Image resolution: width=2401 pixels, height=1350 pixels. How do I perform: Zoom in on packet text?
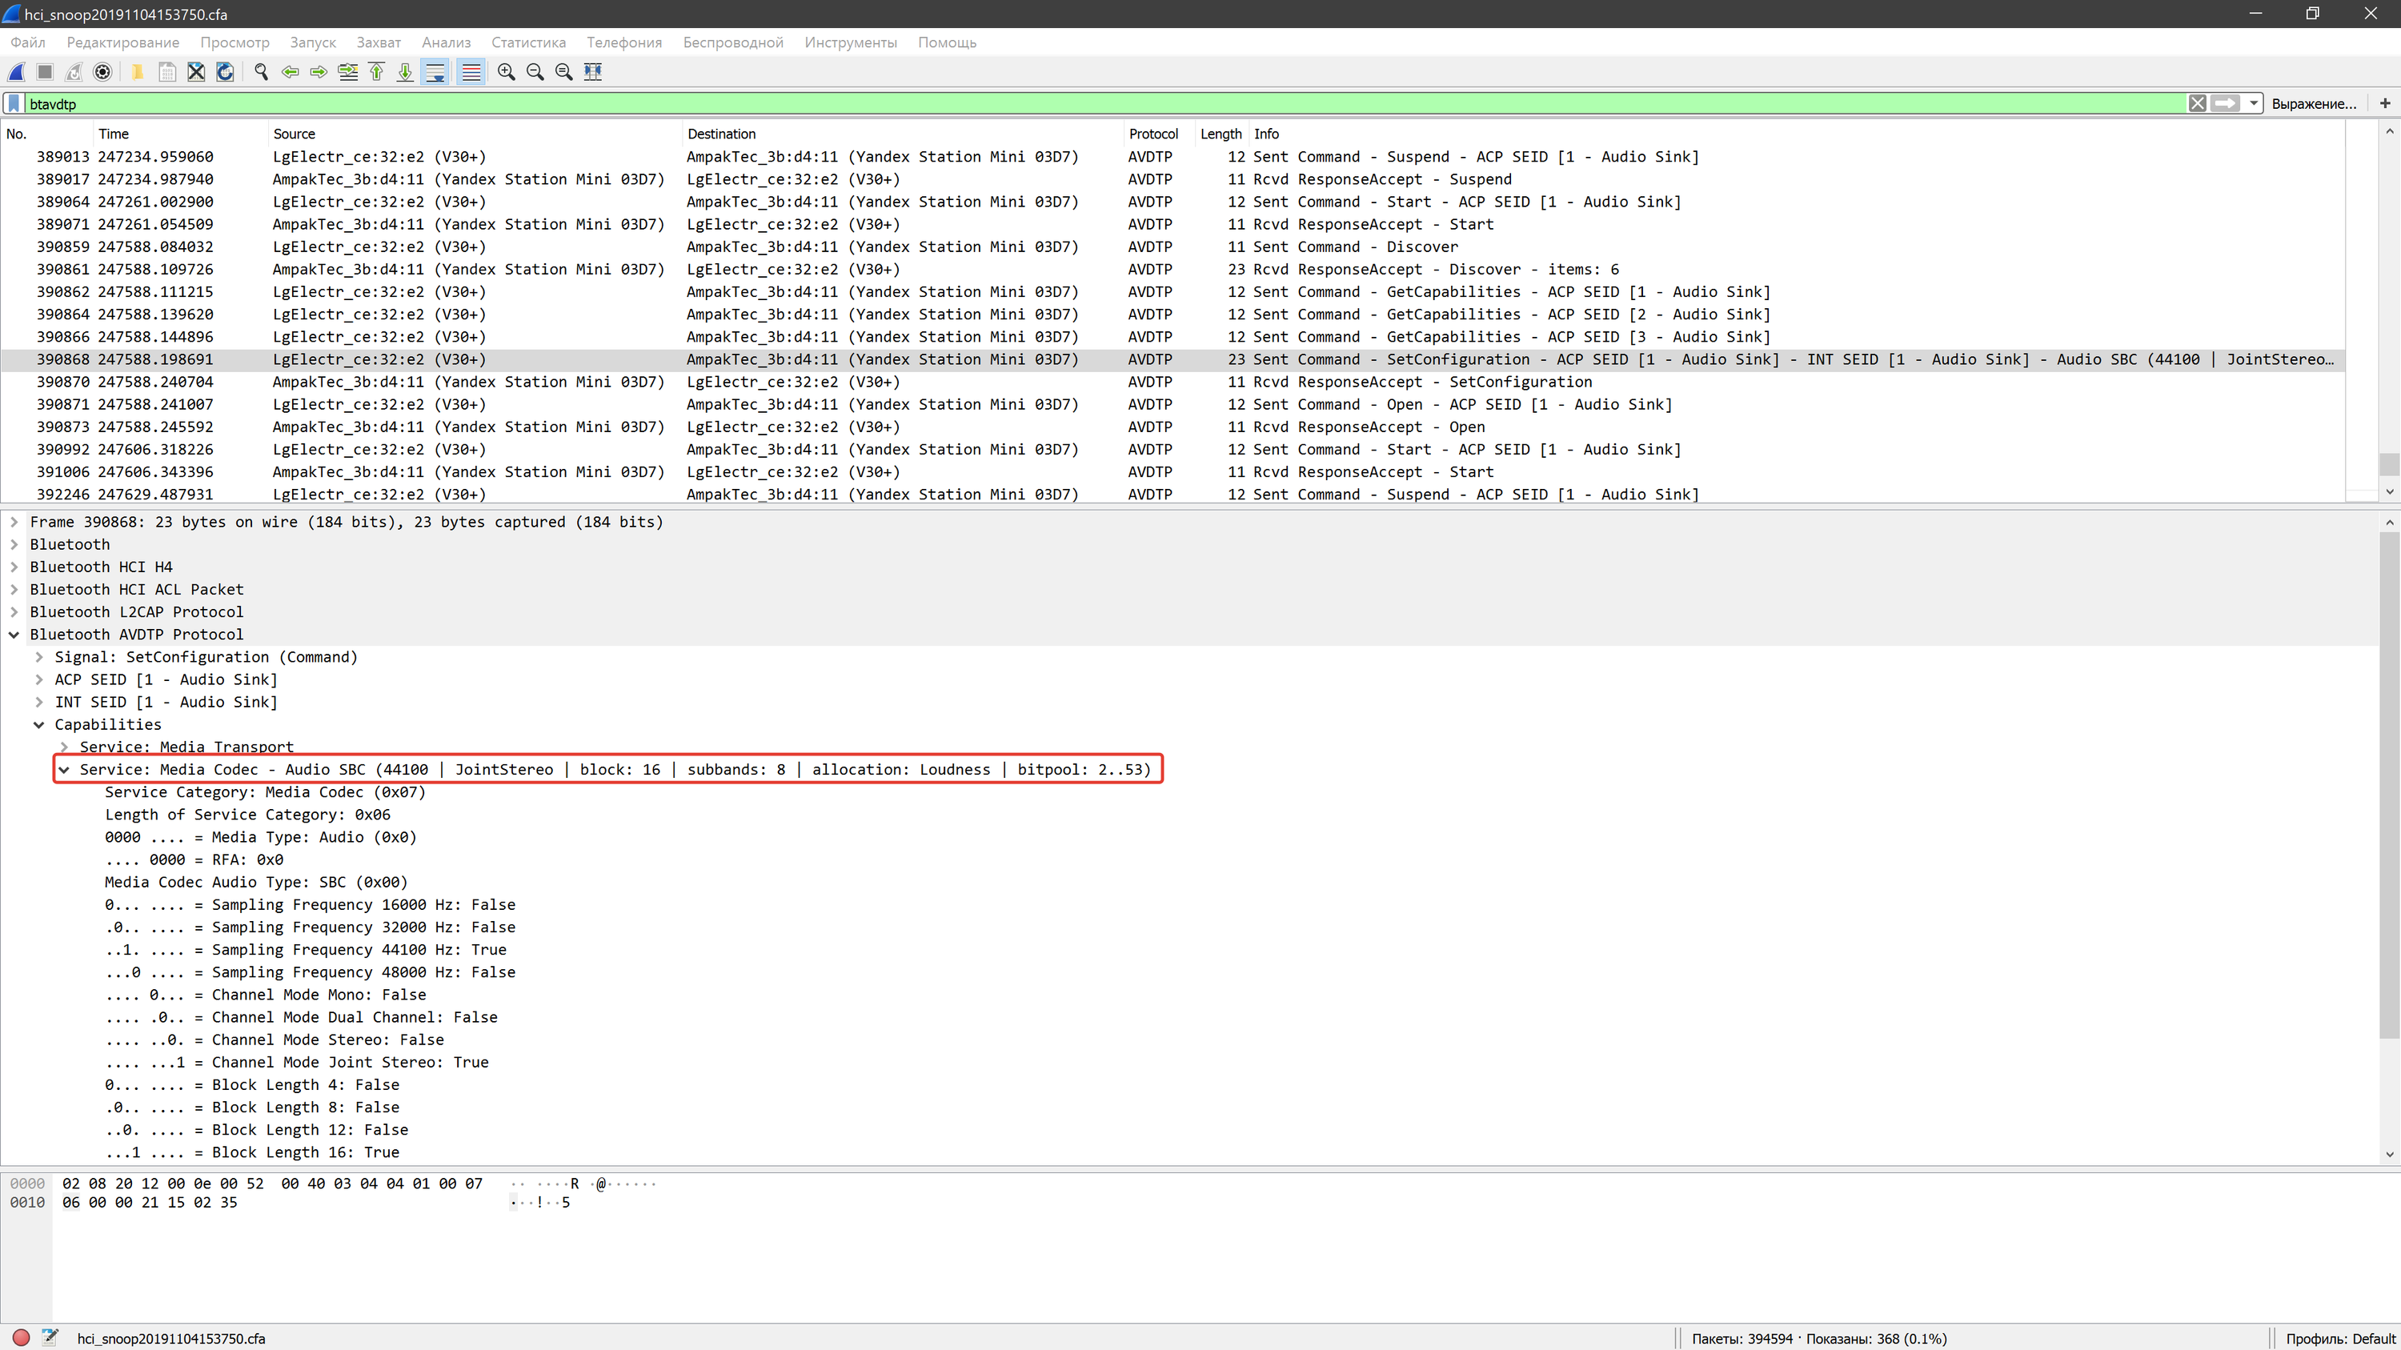pos(506,72)
